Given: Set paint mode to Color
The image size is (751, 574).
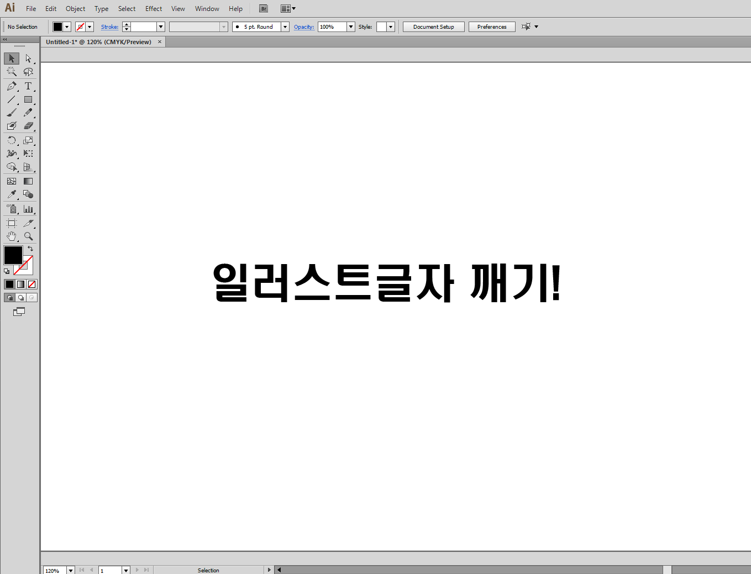Looking at the screenshot, I should coord(9,284).
